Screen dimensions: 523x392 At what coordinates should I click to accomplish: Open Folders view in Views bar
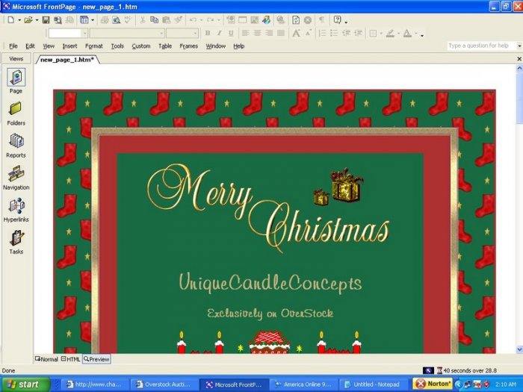(16, 114)
